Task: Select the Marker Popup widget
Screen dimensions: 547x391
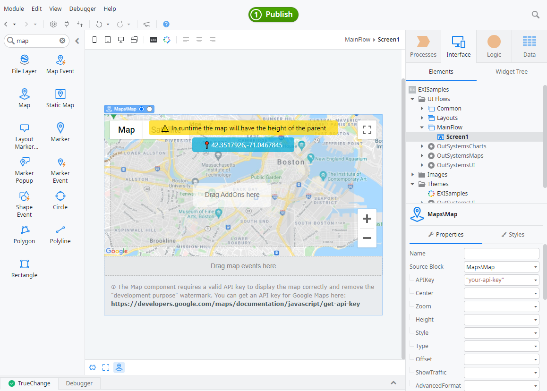Action: pyautogui.click(x=24, y=170)
